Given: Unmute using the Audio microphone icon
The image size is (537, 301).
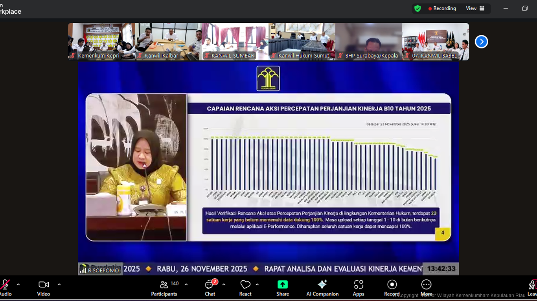Looking at the screenshot, I should (5, 285).
